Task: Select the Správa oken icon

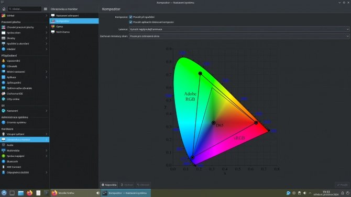Action: click(x=3, y=32)
